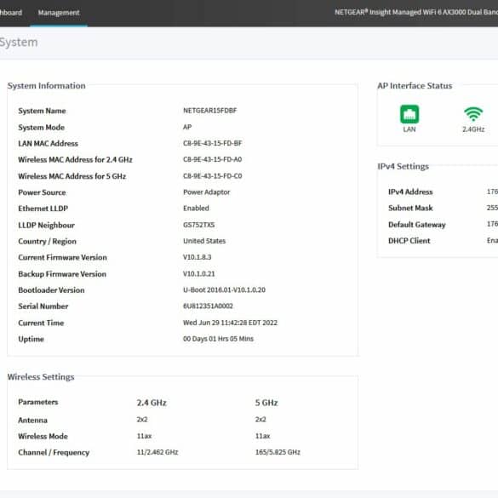The height and width of the screenshot is (498, 498).
Task: Click the IPv4 Address label
Action: (x=410, y=192)
